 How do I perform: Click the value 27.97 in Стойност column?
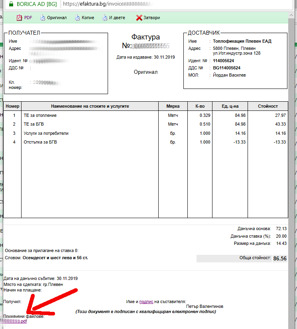(280, 115)
